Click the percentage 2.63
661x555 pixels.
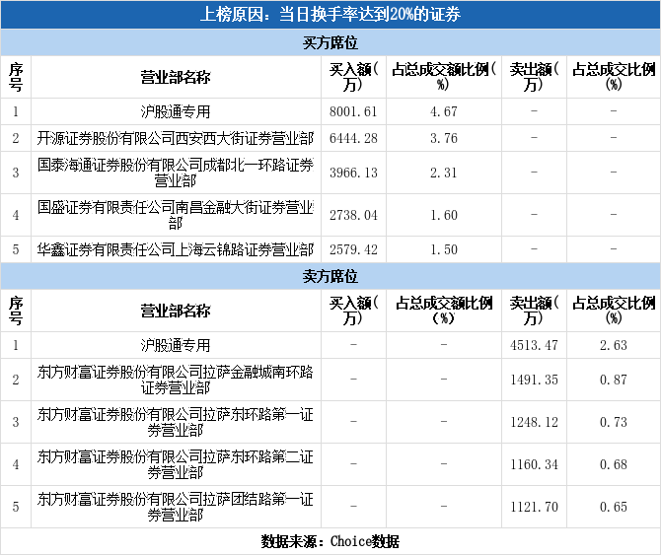614,345
